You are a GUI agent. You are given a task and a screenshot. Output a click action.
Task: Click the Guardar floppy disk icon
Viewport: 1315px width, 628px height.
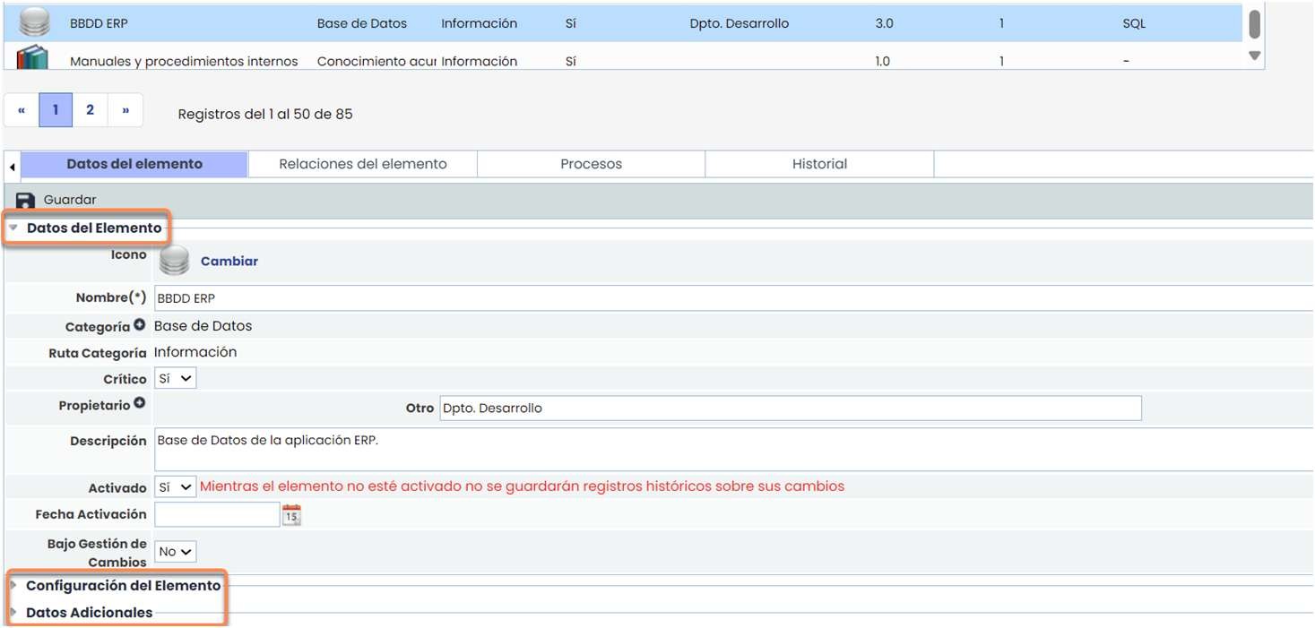25,200
